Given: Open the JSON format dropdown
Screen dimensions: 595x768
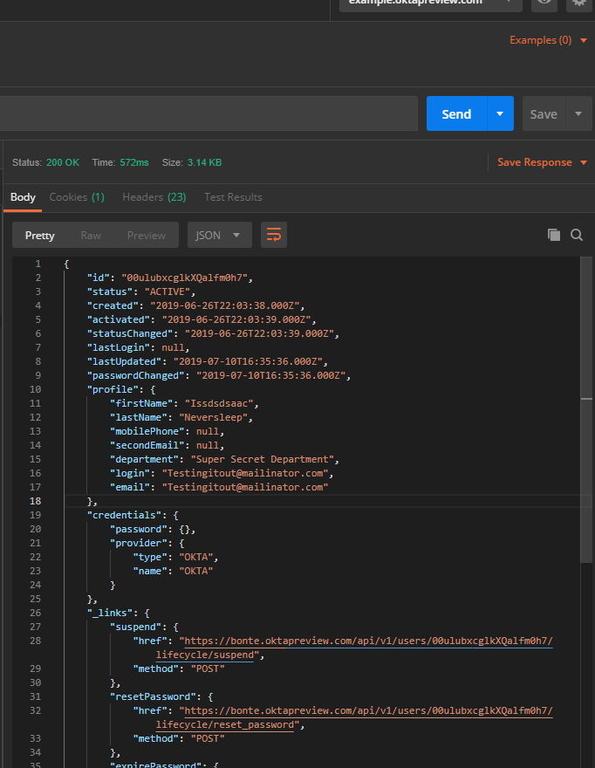Looking at the screenshot, I should point(219,235).
